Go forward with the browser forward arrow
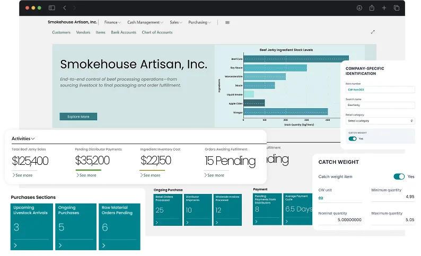Viewport: 421px width, 256px height. (x=74, y=8)
